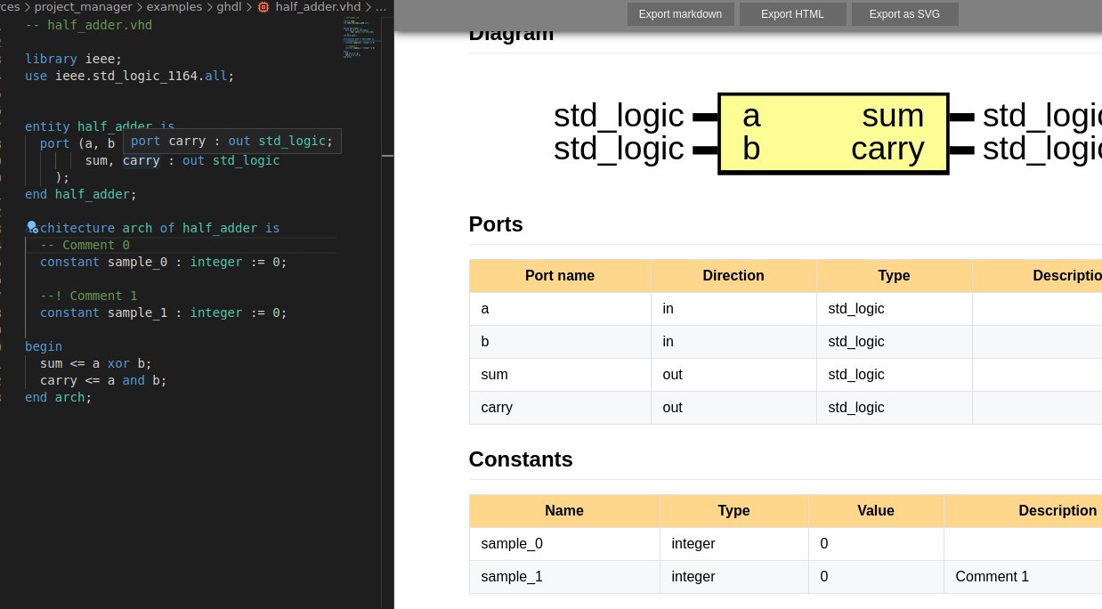Click the Export HTML button
The height and width of the screenshot is (609, 1102).
coord(792,14)
